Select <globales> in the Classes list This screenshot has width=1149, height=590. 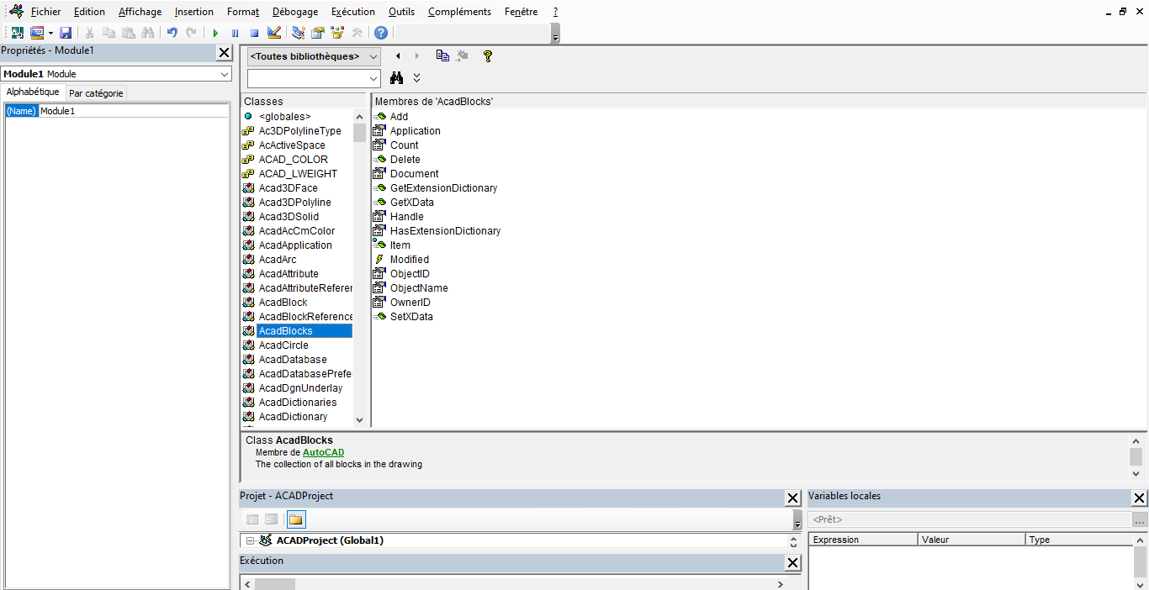click(x=285, y=117)
